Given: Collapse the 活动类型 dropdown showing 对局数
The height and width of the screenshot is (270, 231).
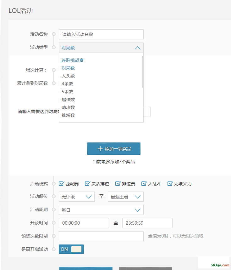Looking at the screenshot, I should pyautogui.click(x=101, y=48).
